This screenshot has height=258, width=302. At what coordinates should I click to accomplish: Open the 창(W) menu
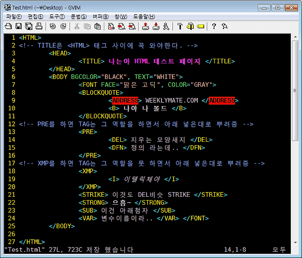click(x=121, y=16)
